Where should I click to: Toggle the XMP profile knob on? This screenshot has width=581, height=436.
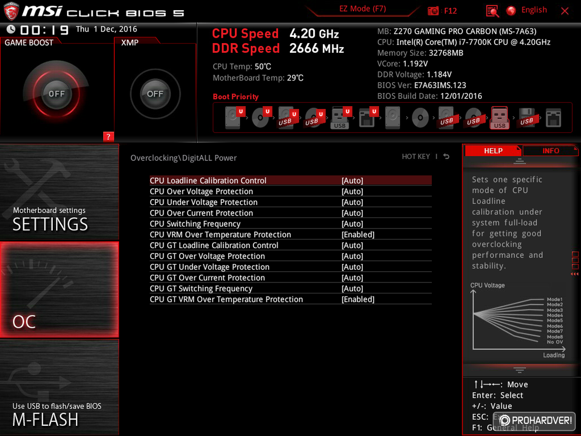(155, 94)
